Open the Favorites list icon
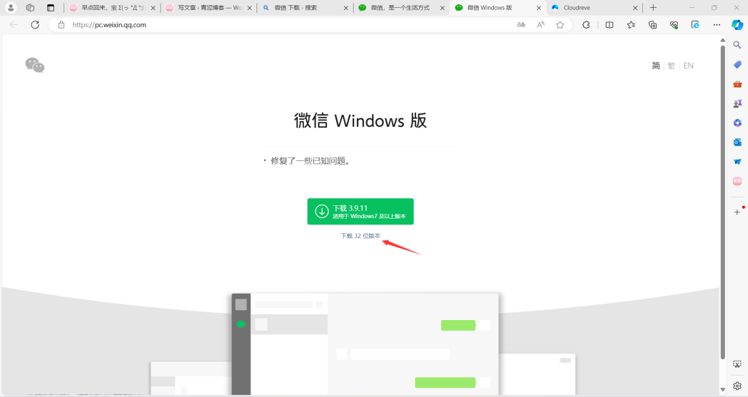 point(631,25)
